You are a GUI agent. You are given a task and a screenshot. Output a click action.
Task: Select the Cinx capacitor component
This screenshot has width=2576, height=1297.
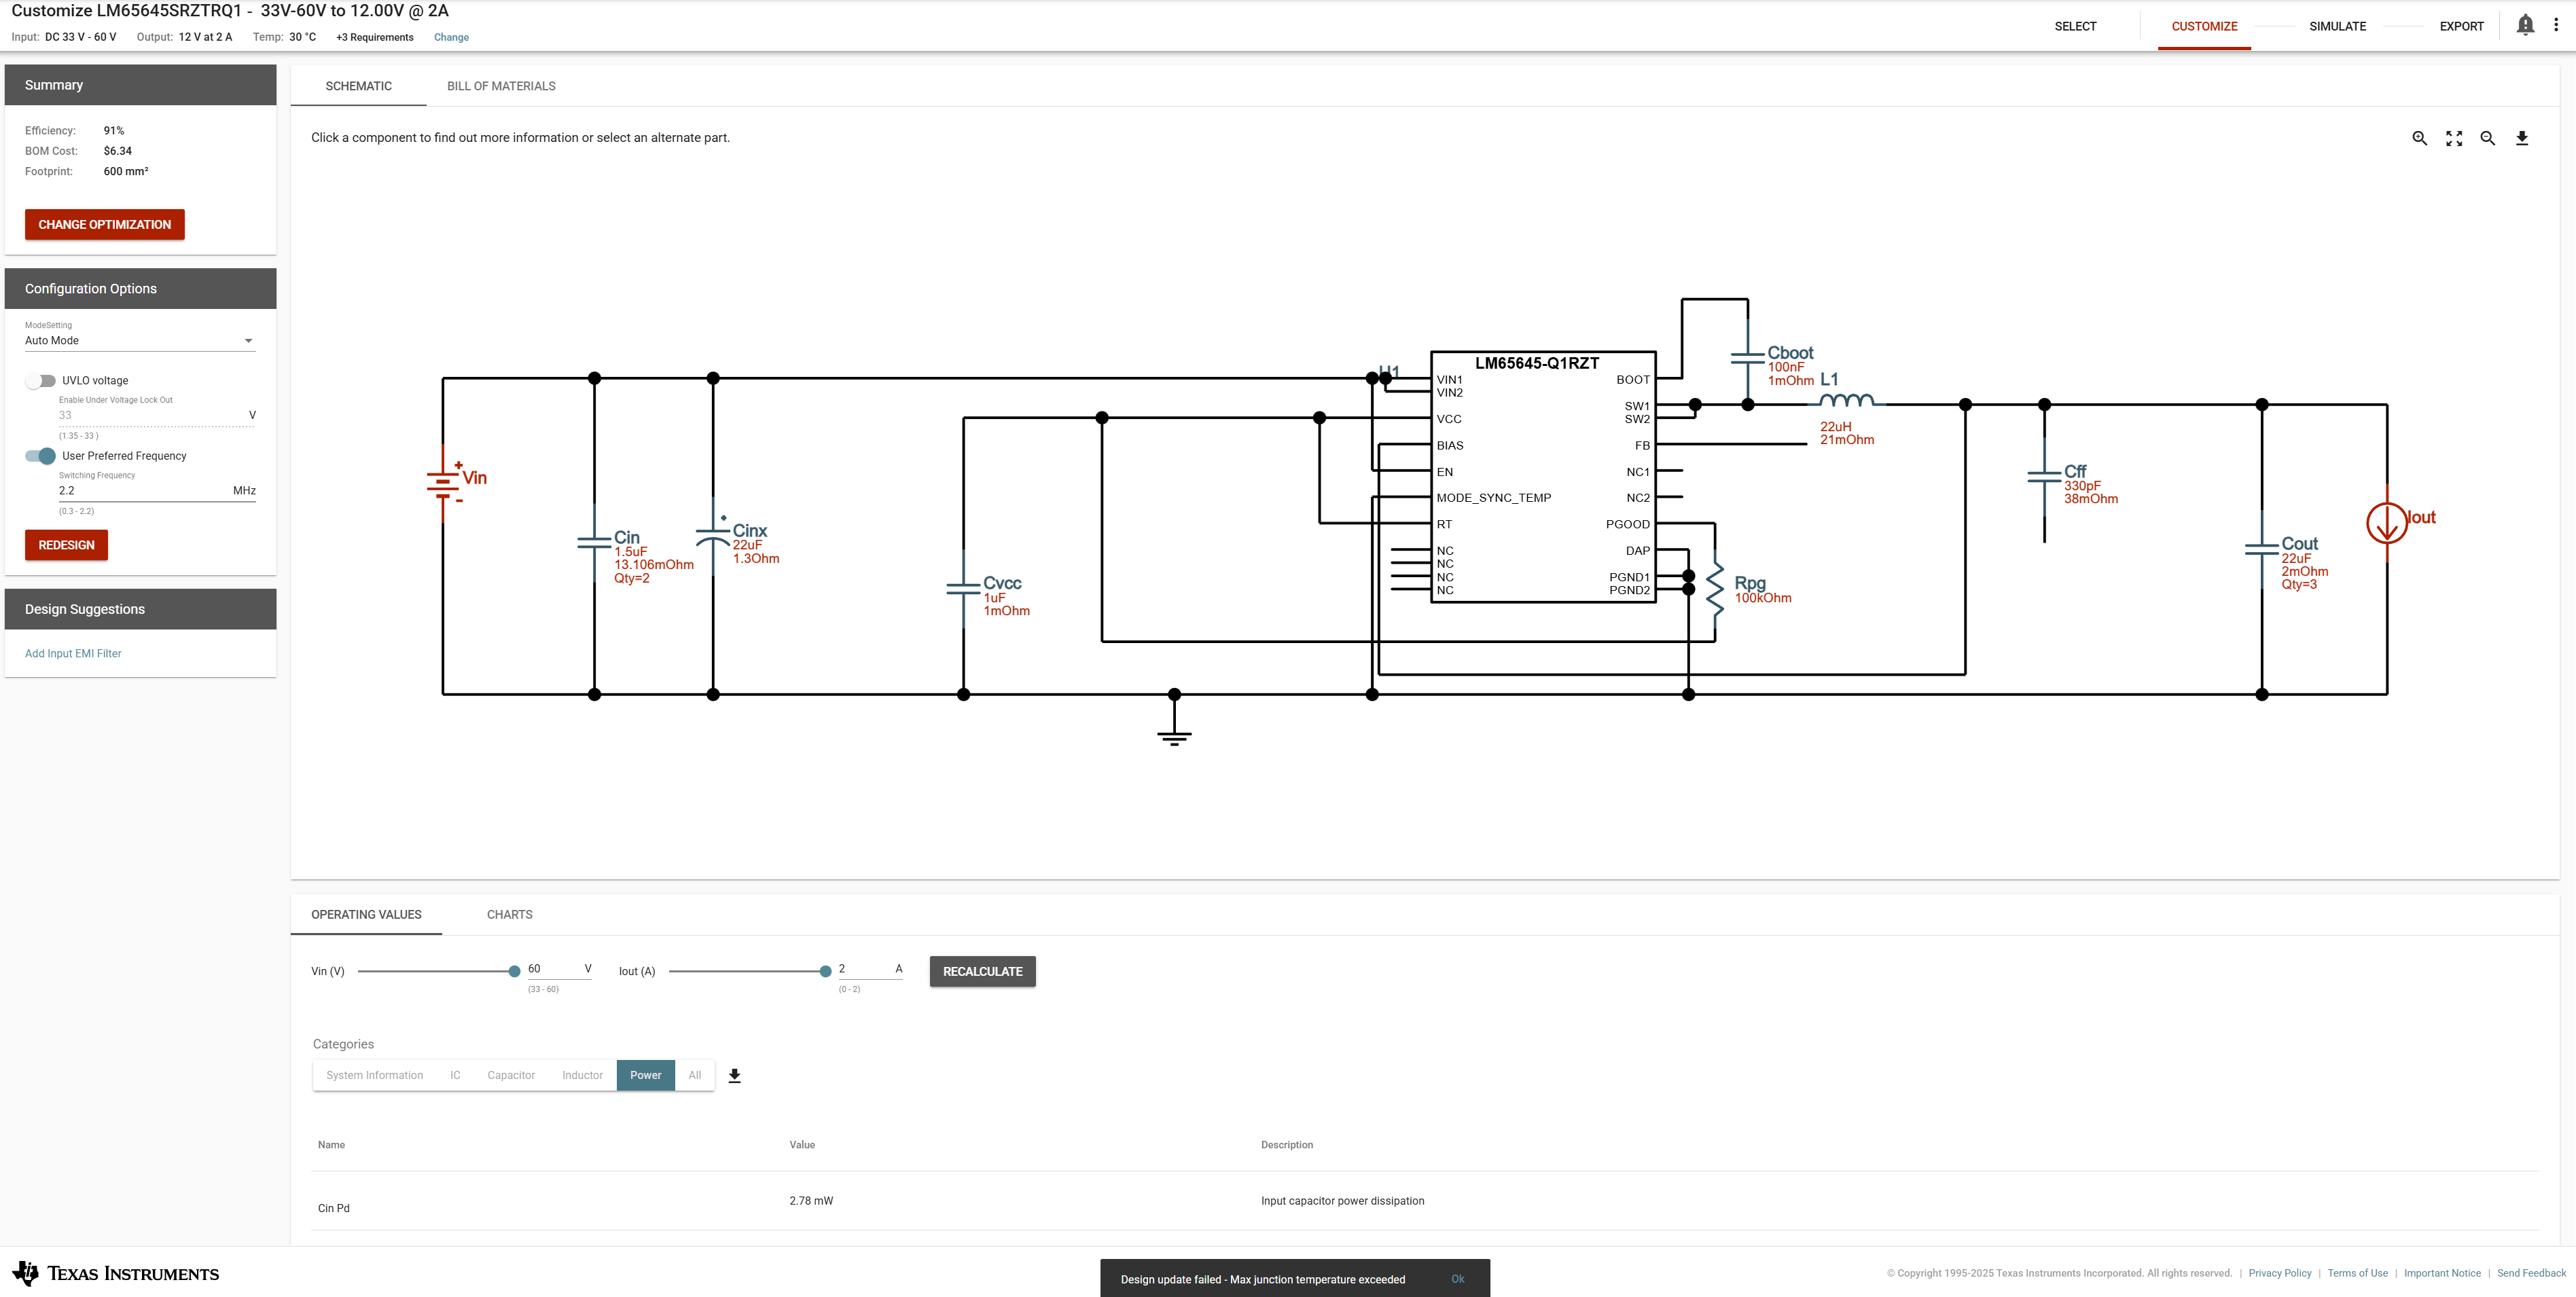pyautogui.click(x=713, y=538)
